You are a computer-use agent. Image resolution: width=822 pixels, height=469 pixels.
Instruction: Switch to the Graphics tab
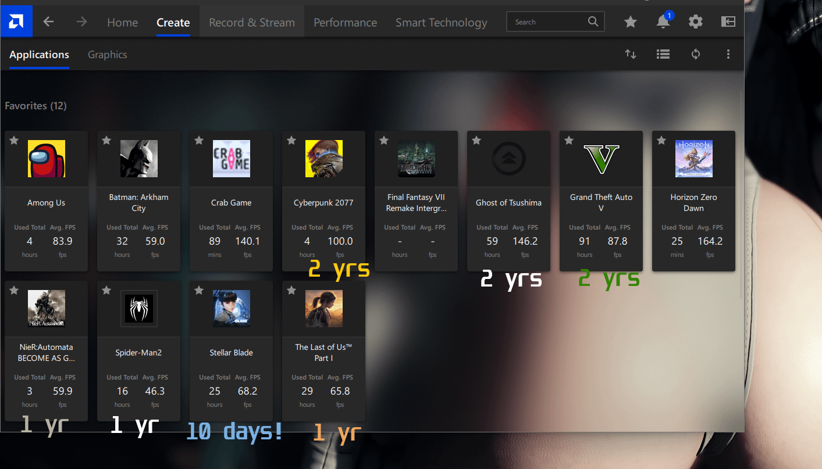pos(107,55)
